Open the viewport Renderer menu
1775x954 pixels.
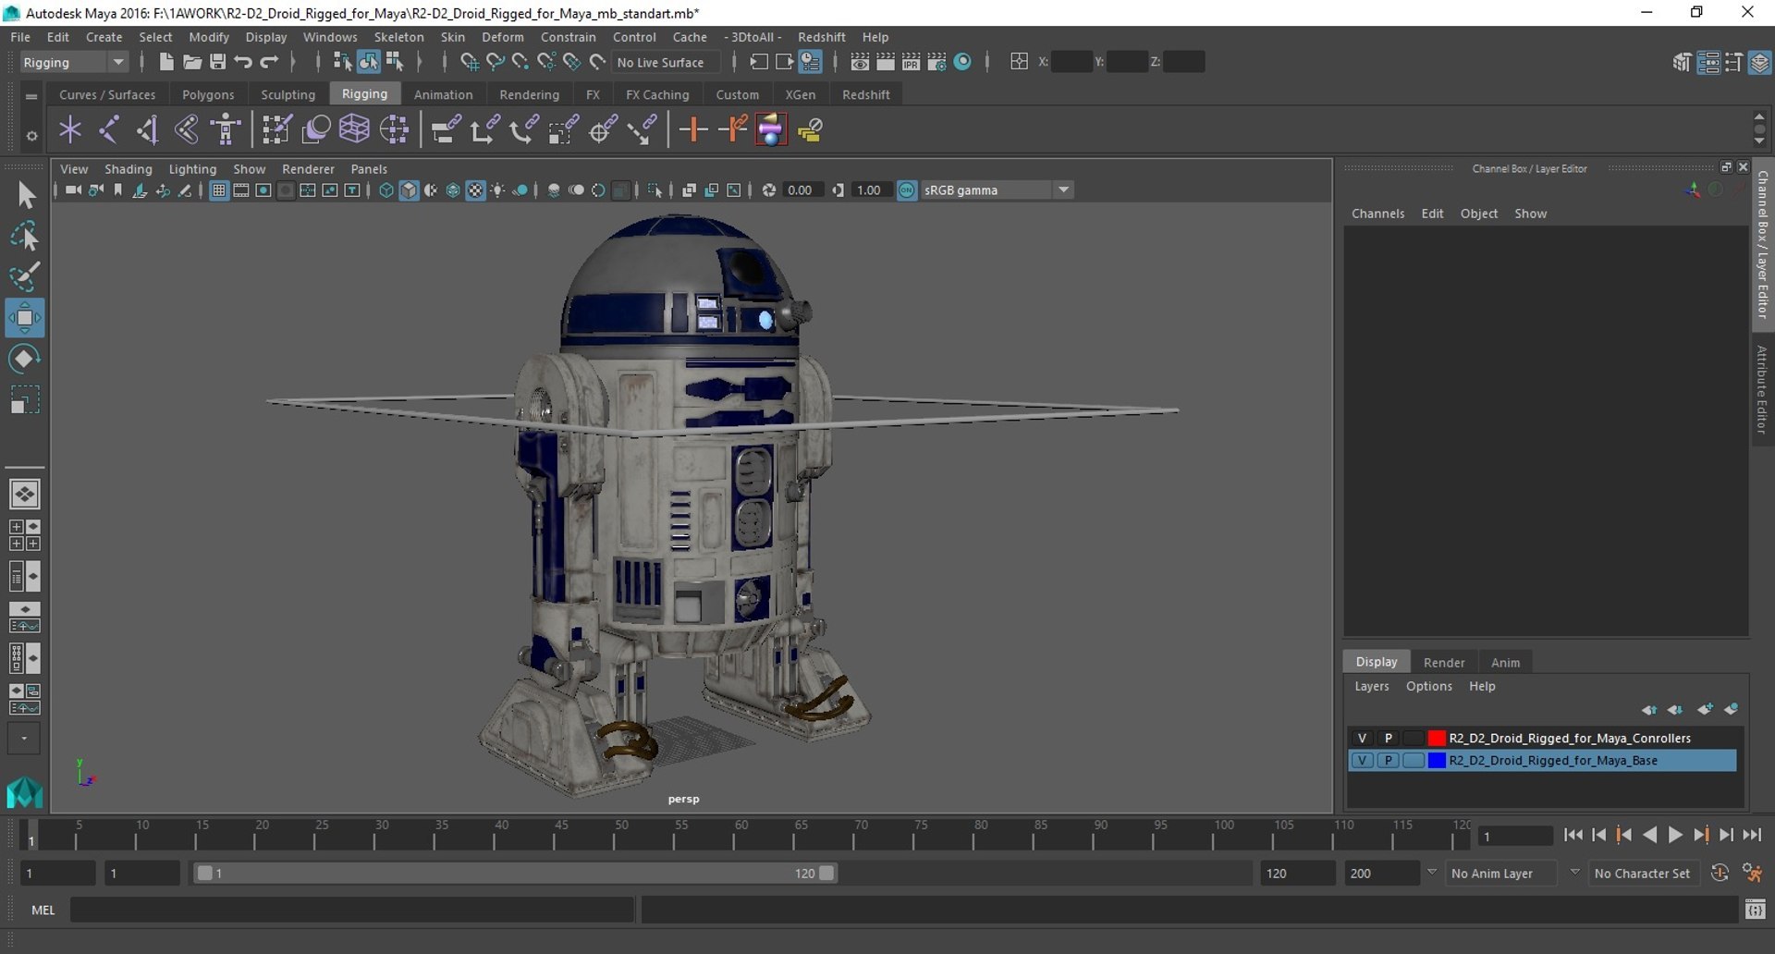pyautogui.click(x=308, y=169)
